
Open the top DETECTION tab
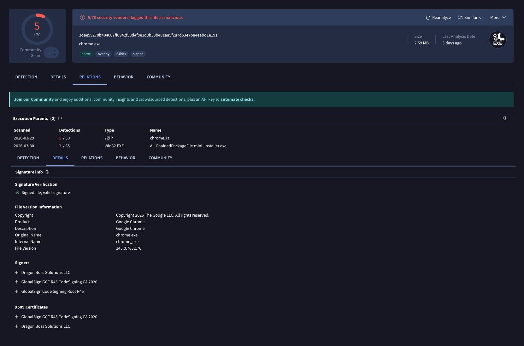coord(26,77)
